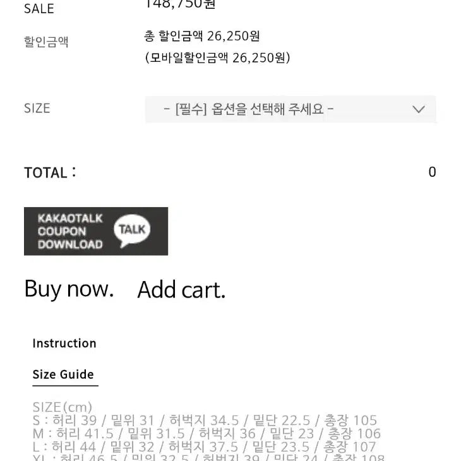The width and height of the screenshot is (461, 461).
Task: Click the SALE label
Action: pos(39,9)
